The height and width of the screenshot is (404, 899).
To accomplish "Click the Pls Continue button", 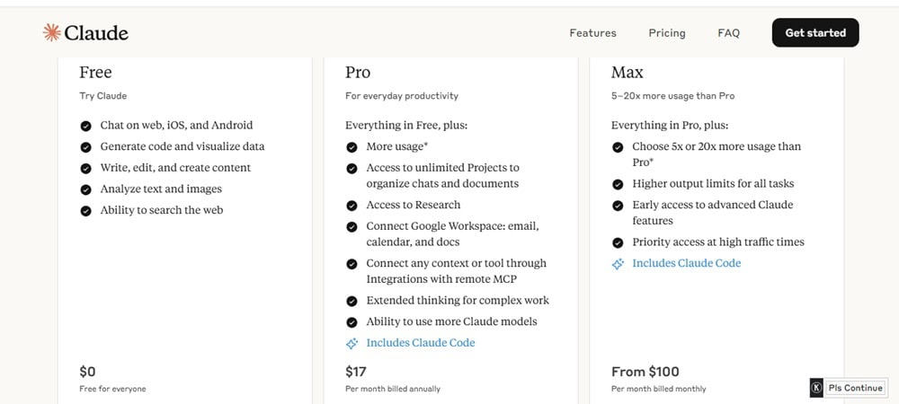I will pos(855,388).
